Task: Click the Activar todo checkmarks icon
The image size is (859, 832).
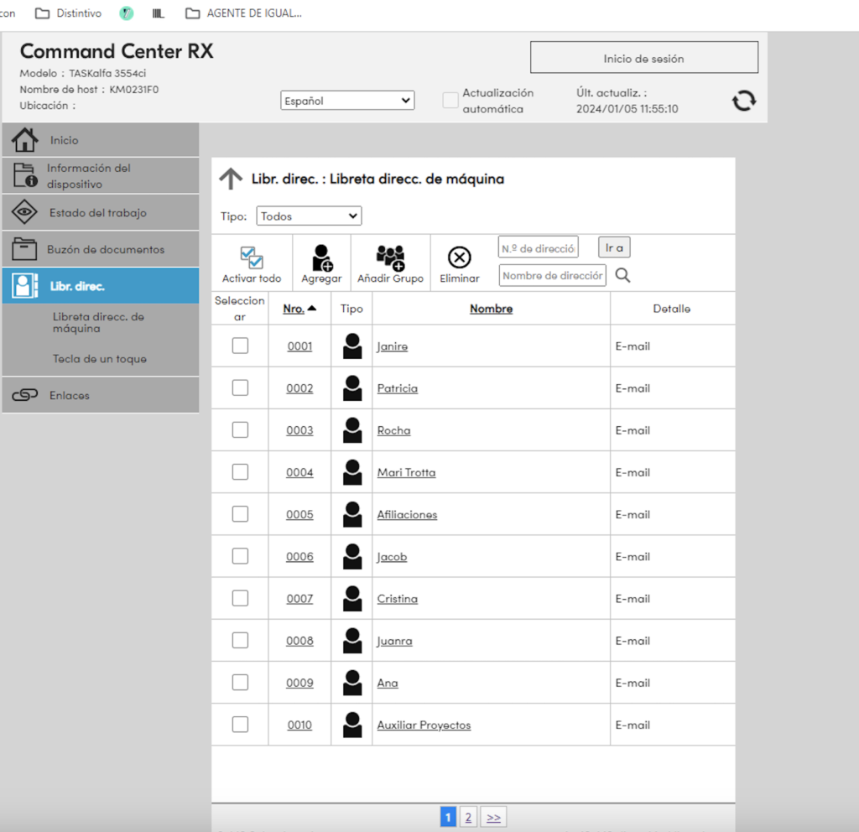Action: tap(251, 257)
